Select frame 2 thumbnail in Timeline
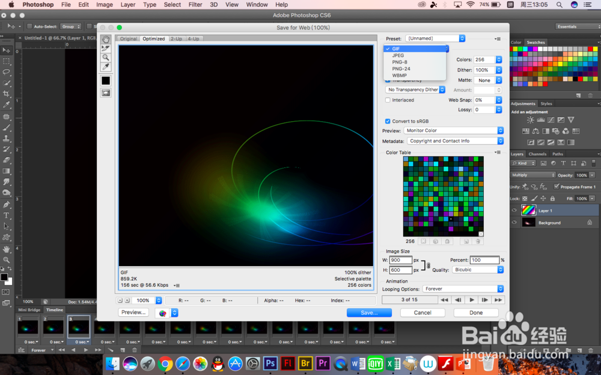This screenshot has height=375, width=601. click(53, 328)
